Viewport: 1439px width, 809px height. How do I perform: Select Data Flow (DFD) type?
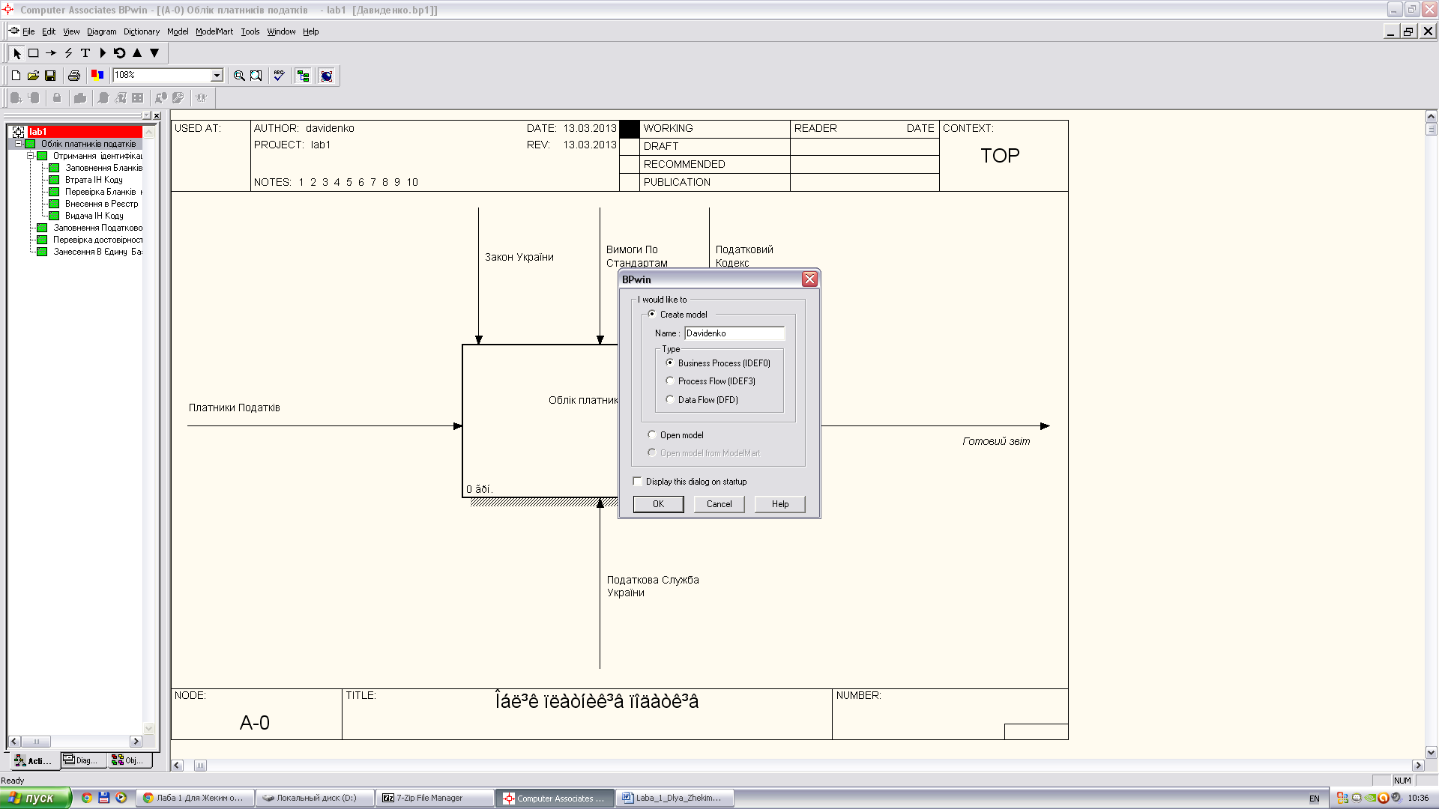click(x=670, y=399)
